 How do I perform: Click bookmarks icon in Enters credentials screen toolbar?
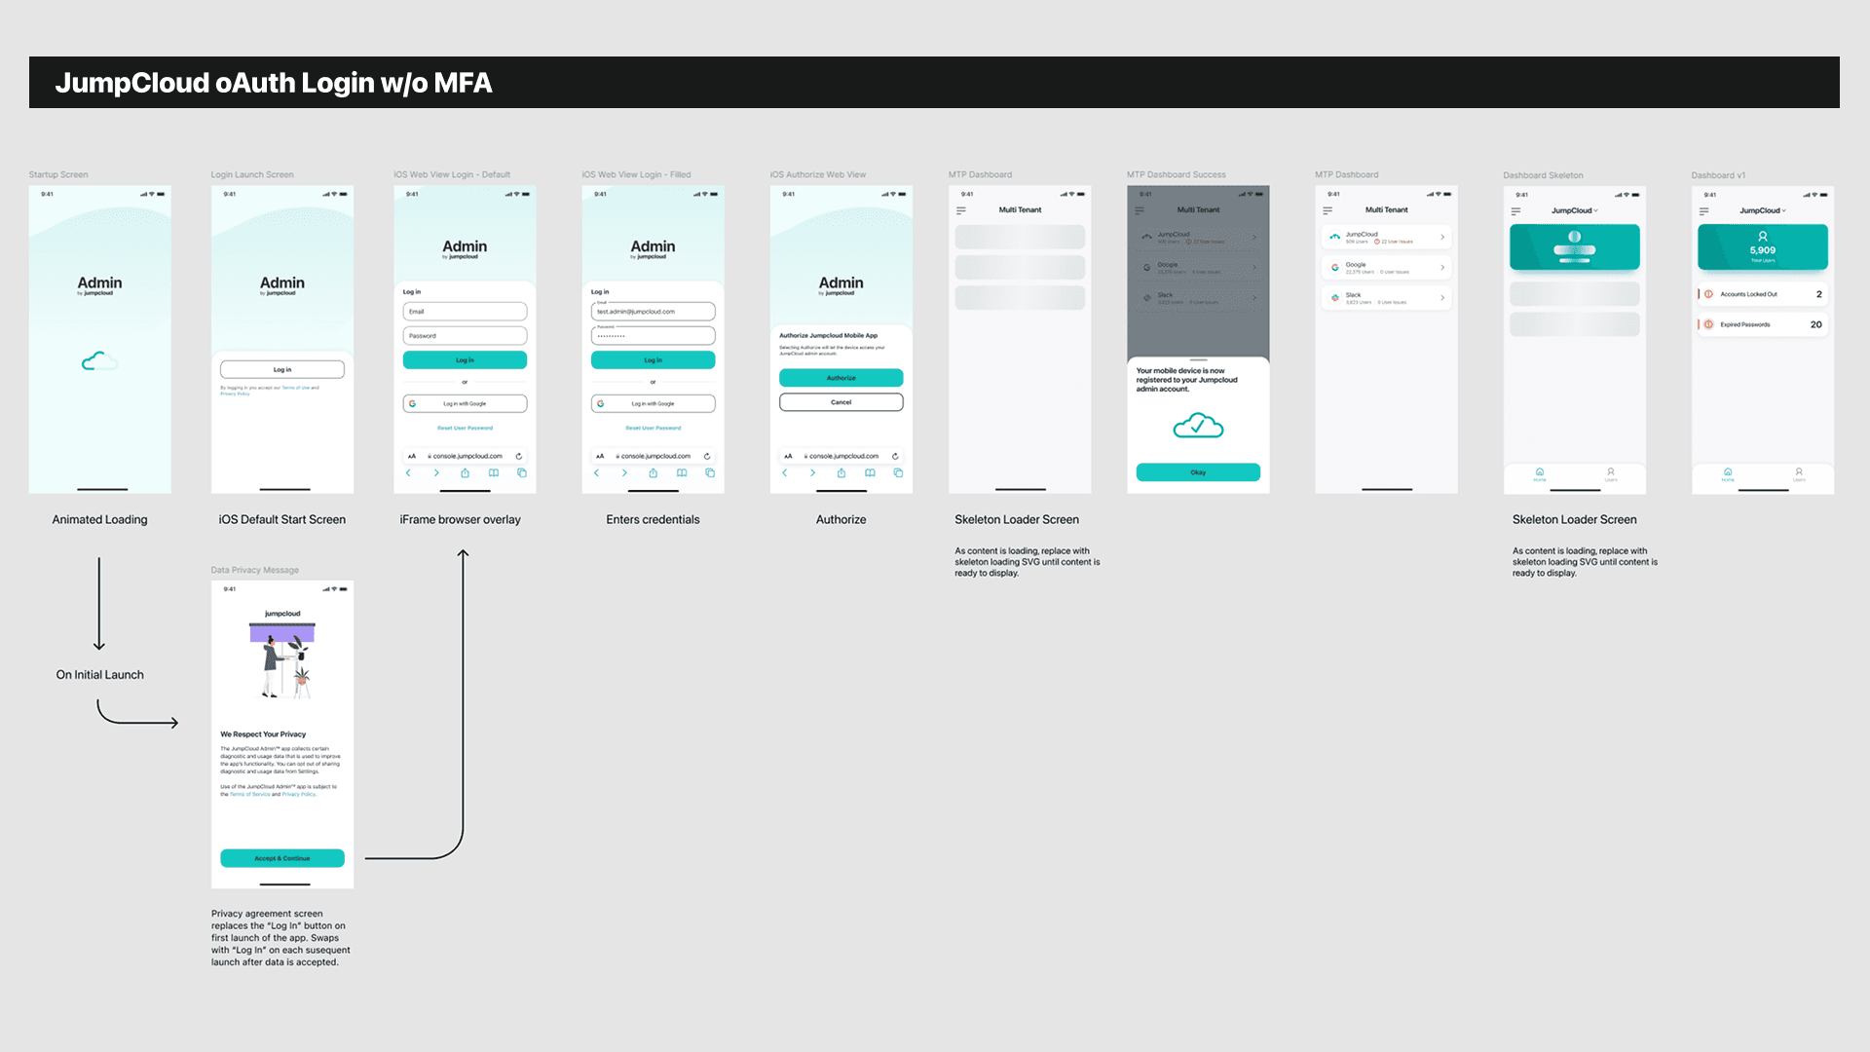[x=682, y=473]
